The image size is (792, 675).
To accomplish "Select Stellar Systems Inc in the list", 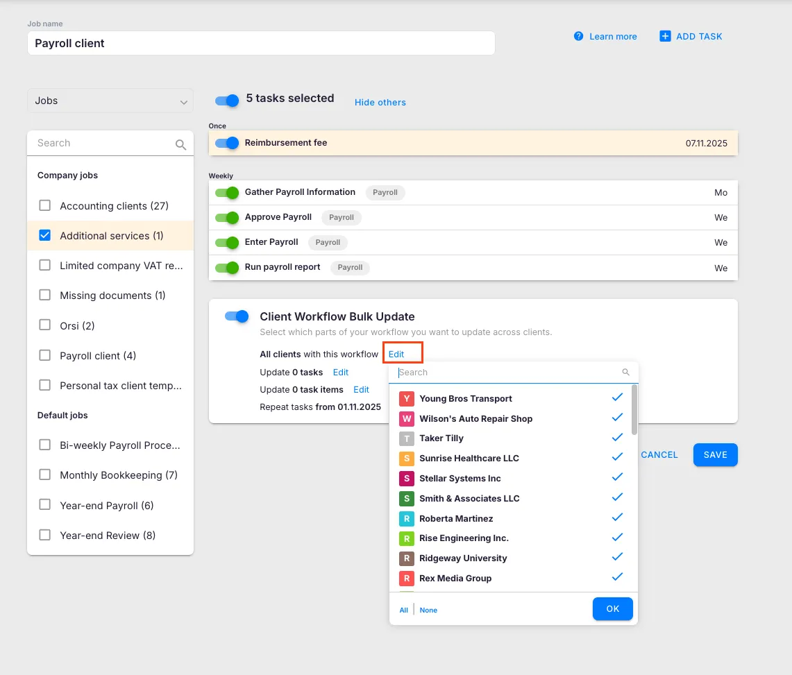I will click(460, 479).
